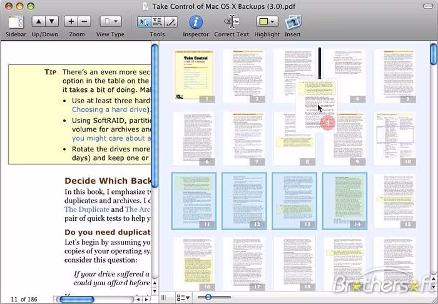438x304 pixels.
Task: Follow 'The Duplicate' link
Action: [87, 210]
